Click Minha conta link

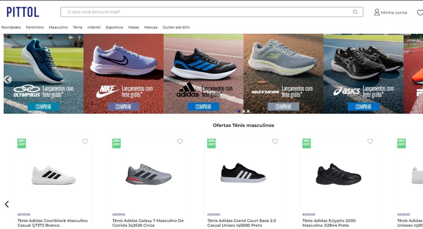pos(394,13)
